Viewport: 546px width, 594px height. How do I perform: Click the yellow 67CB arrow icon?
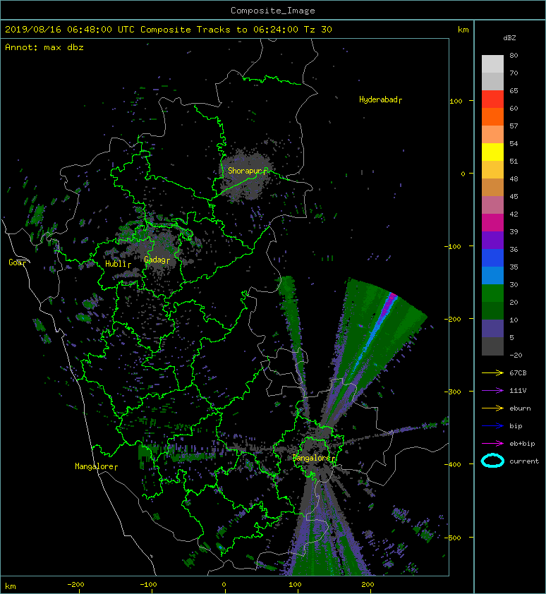[x=492, y=372]
